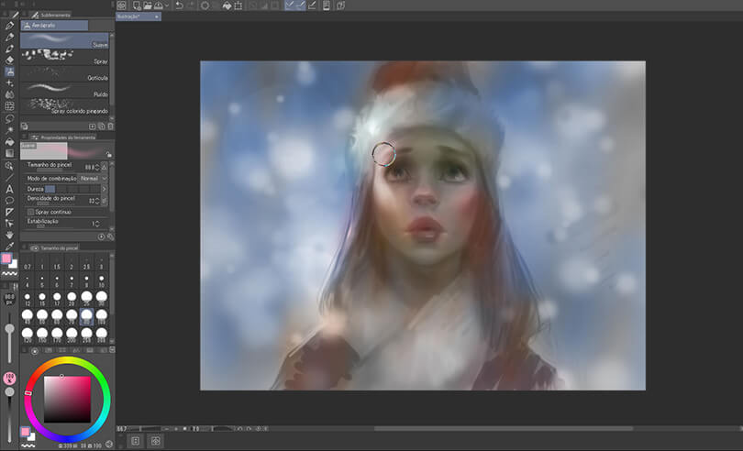Choose the Eyedropper tool
Screen dimensions: 743x451
[9, 246]
